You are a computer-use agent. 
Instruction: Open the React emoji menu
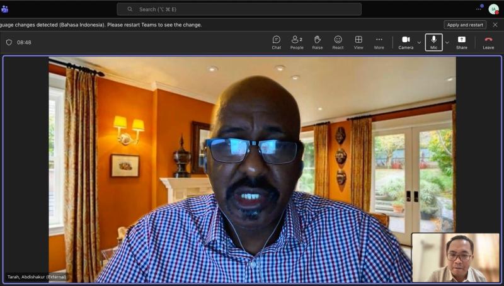[338, 42]
